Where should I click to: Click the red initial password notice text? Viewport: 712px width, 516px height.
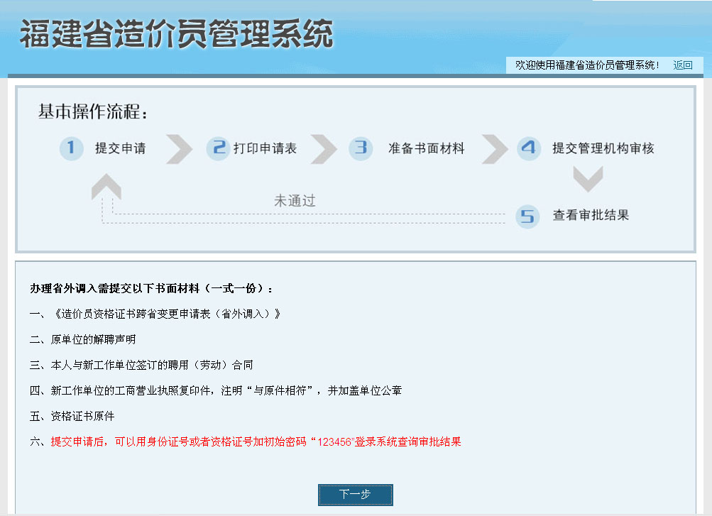pyautogui.click(x=256, y=441)
